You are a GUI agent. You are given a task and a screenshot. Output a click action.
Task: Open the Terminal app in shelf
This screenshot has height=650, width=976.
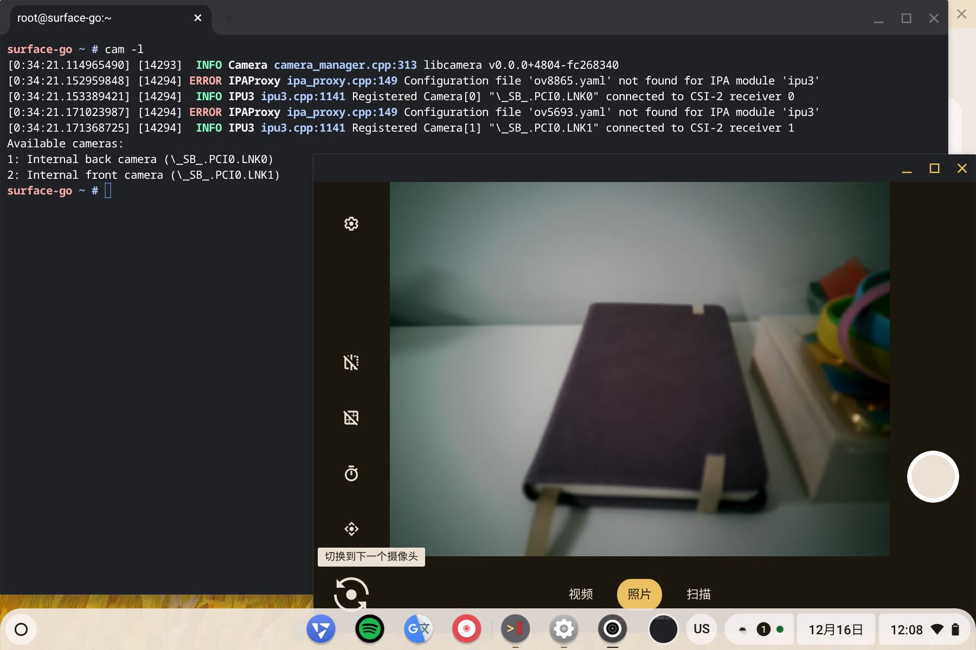(515, 629)
